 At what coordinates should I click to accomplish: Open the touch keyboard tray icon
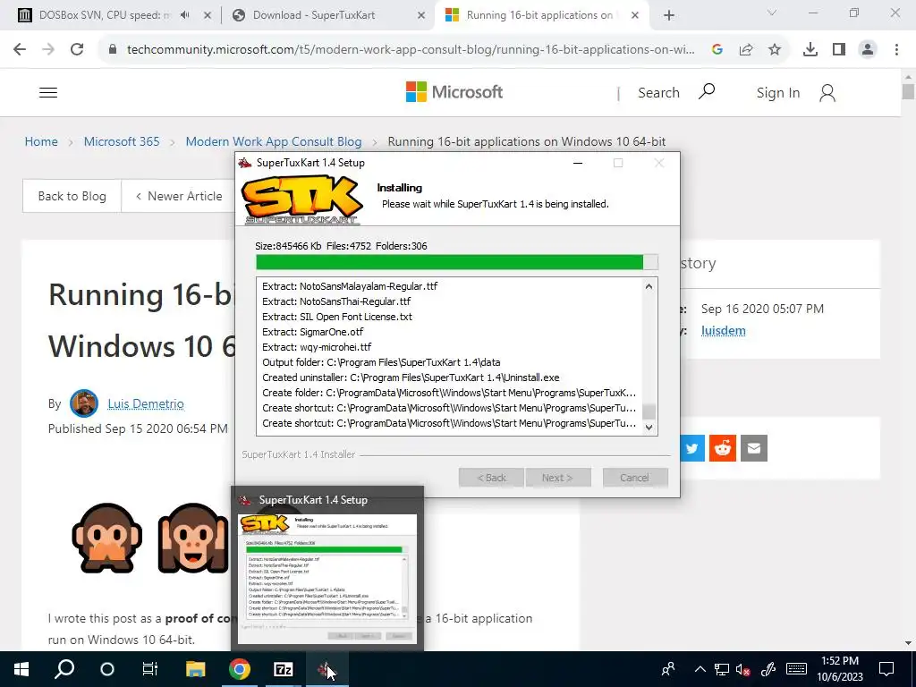click(x=796, y=669)
